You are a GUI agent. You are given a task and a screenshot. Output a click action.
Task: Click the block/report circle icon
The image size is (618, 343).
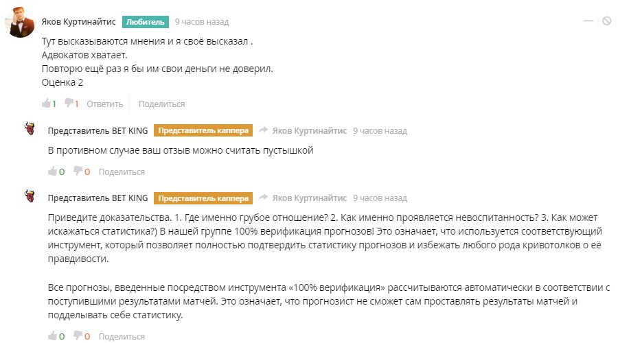point(606,21)
